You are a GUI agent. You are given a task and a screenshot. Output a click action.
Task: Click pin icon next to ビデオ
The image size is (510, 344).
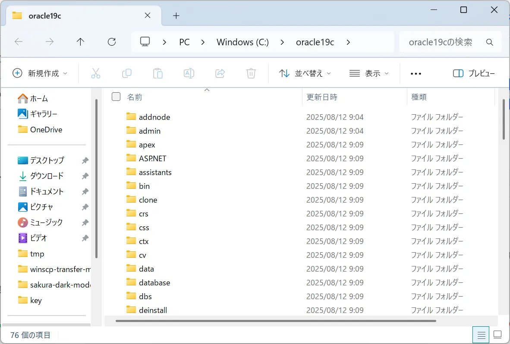pos(85,238)
